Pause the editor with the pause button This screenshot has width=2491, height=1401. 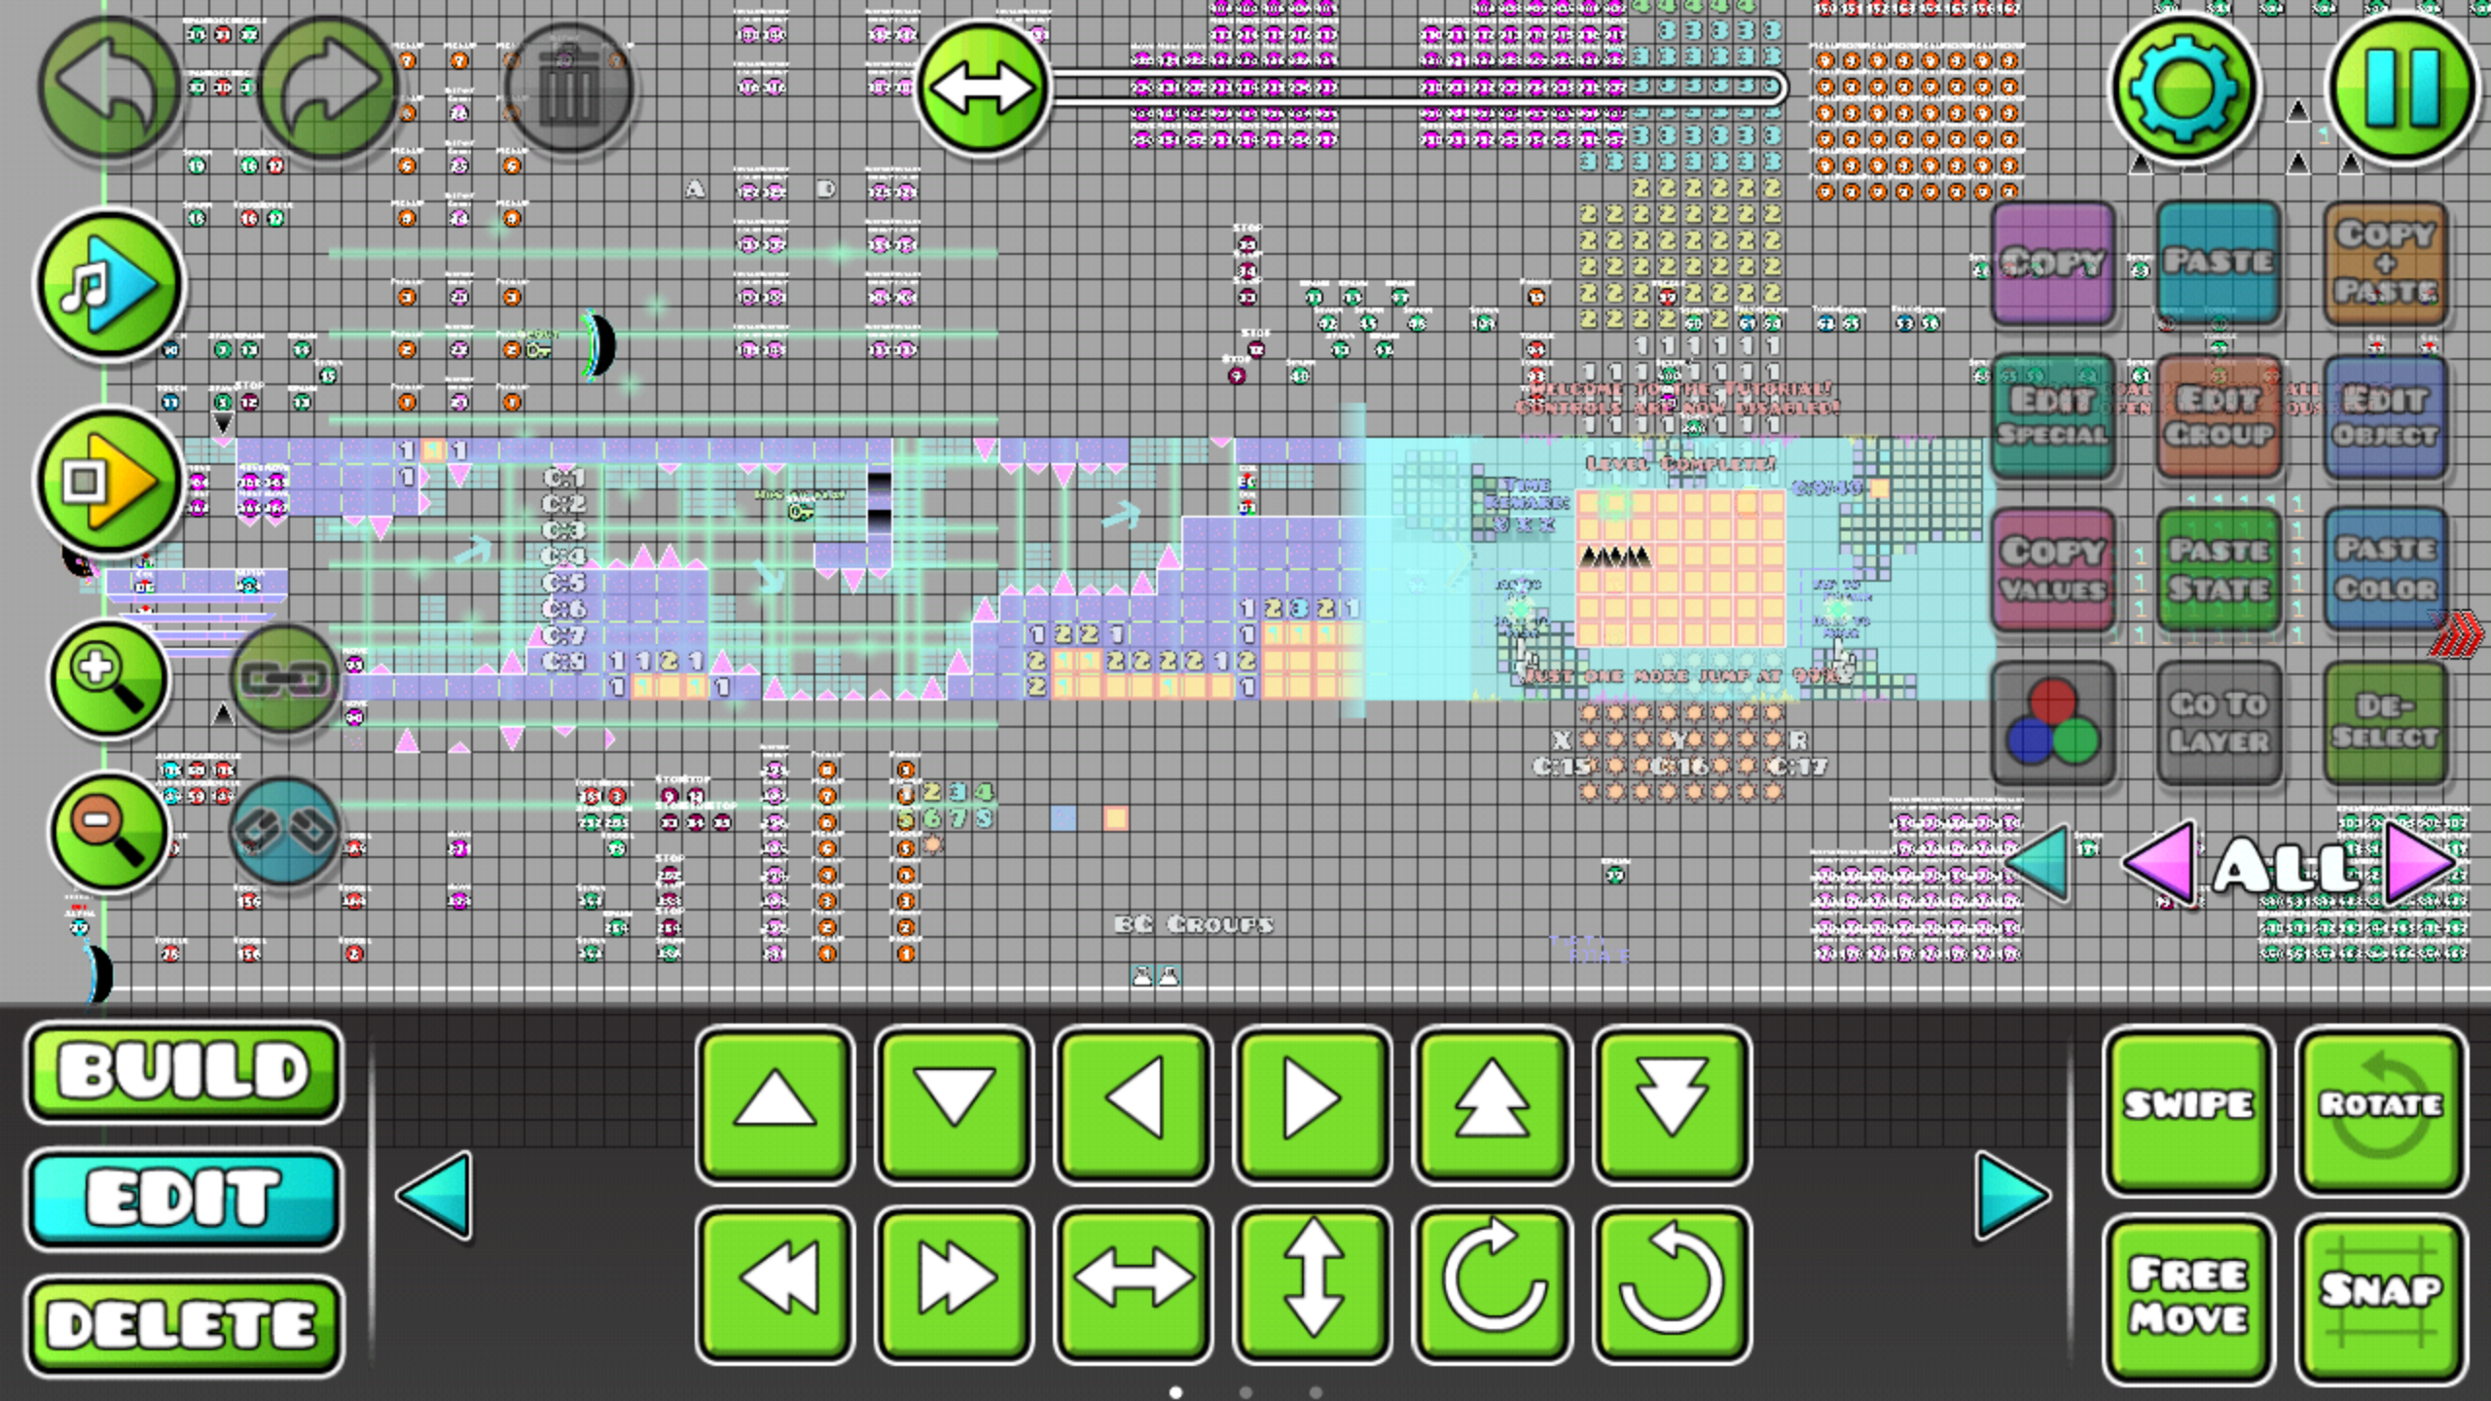(2402, 88)
